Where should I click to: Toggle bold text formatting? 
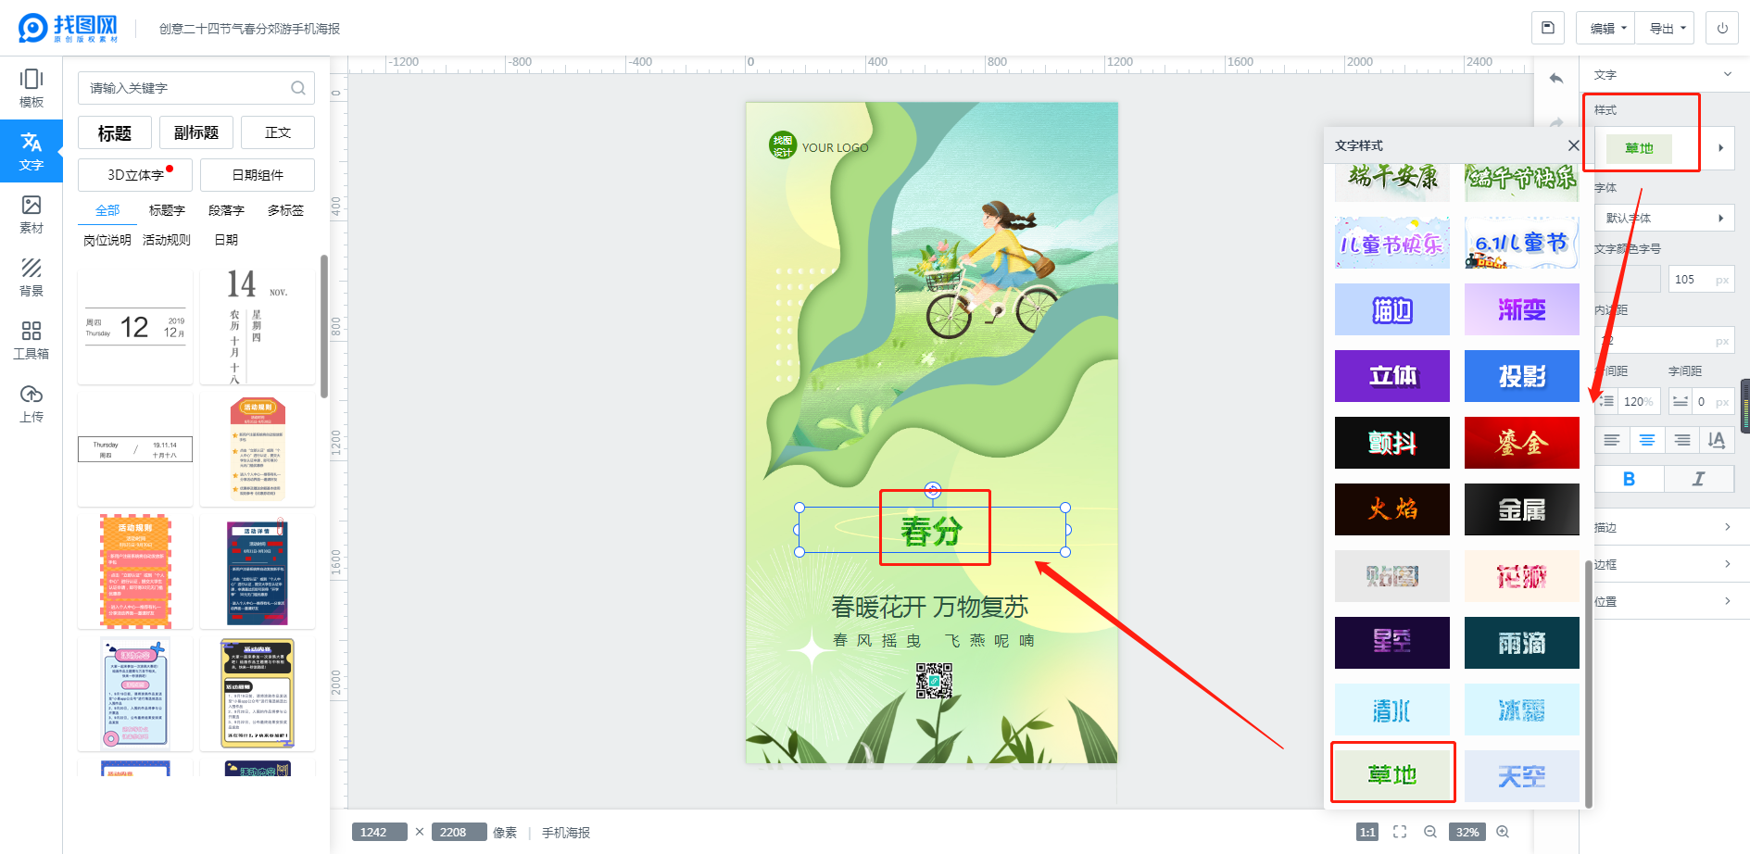coord(1629,479)
